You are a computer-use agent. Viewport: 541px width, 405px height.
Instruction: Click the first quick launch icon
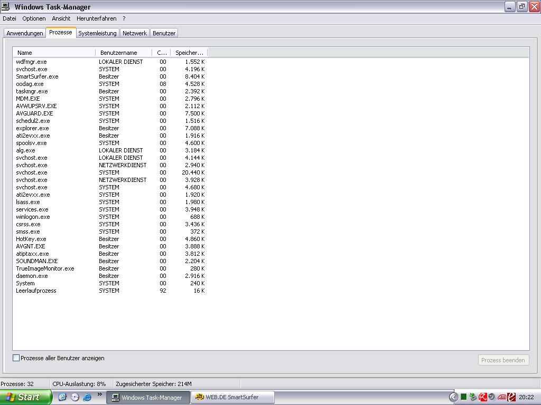62,397
